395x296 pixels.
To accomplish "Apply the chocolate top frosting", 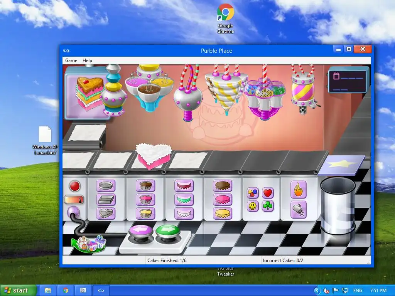I will click(x=223, y=186).
